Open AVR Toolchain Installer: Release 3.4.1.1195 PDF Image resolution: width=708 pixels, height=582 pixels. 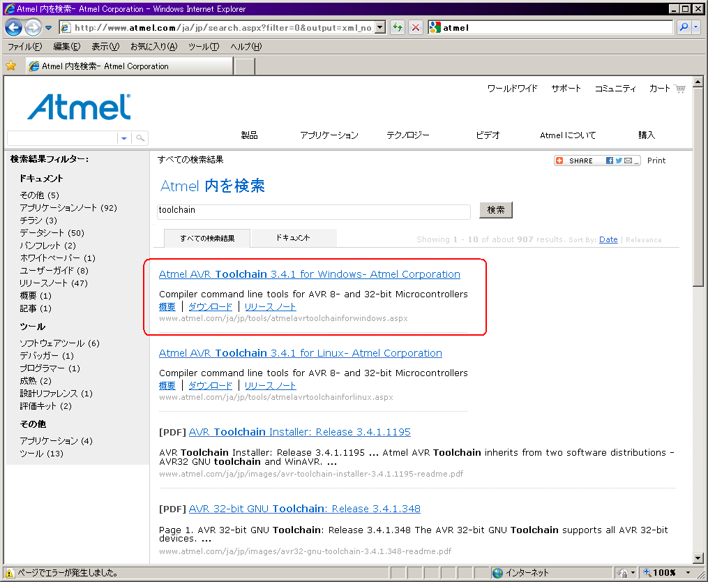[300, 432]
